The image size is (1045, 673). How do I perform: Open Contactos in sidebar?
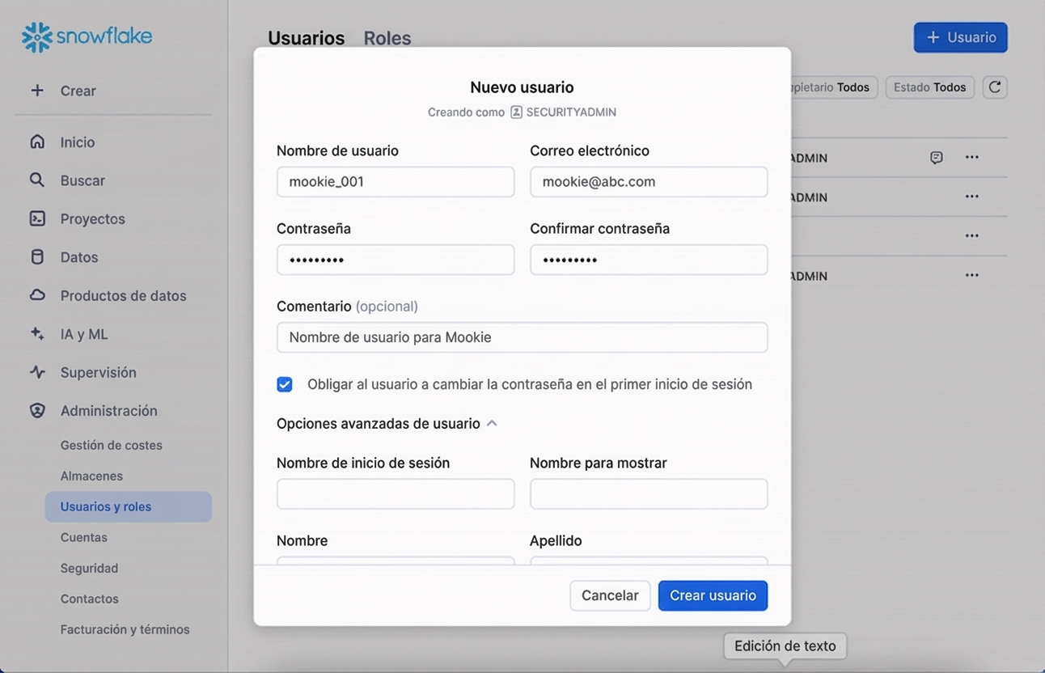(90, 599)
